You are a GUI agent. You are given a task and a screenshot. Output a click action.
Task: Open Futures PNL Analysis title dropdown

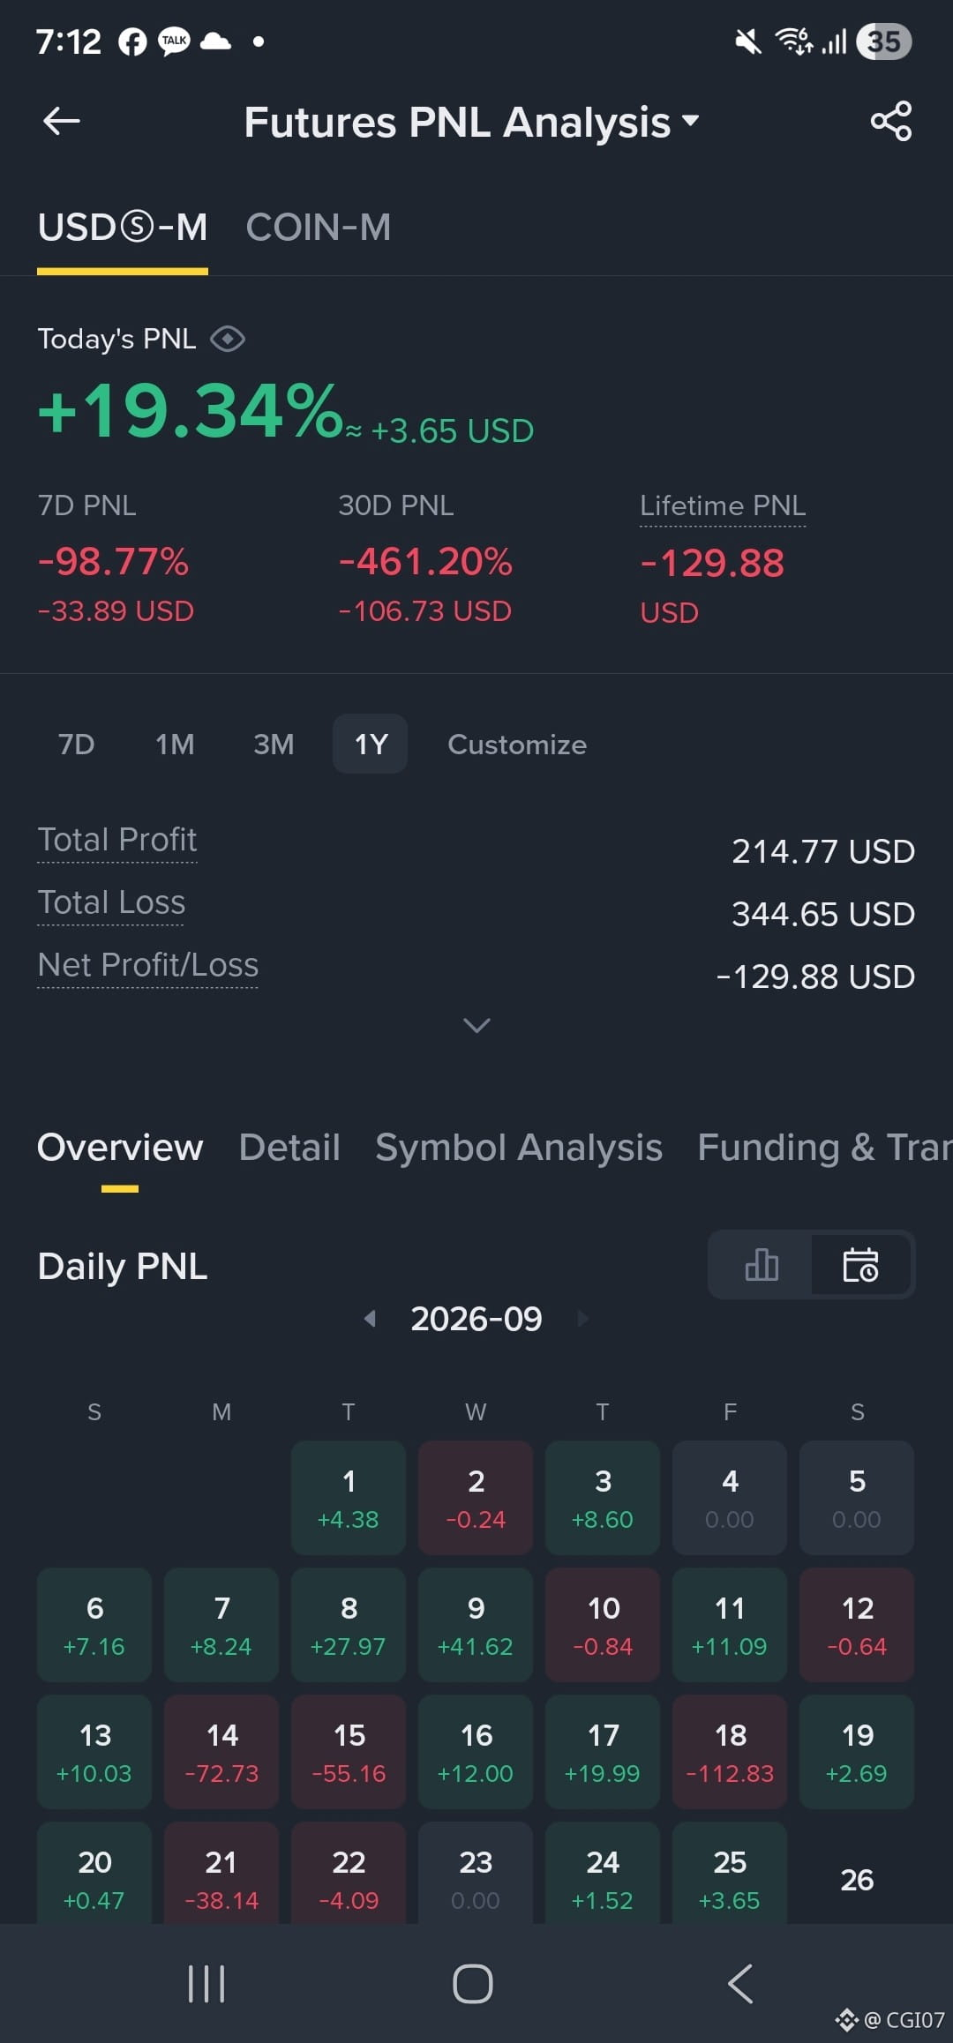click(x=472, y=122)
